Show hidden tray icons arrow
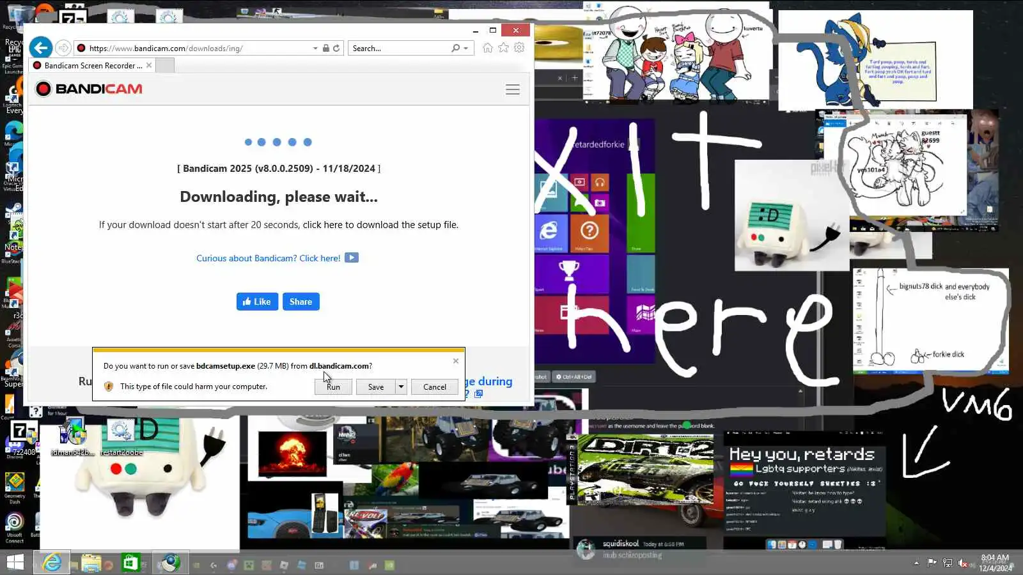The image size is (1023, 575). (916, 563)
